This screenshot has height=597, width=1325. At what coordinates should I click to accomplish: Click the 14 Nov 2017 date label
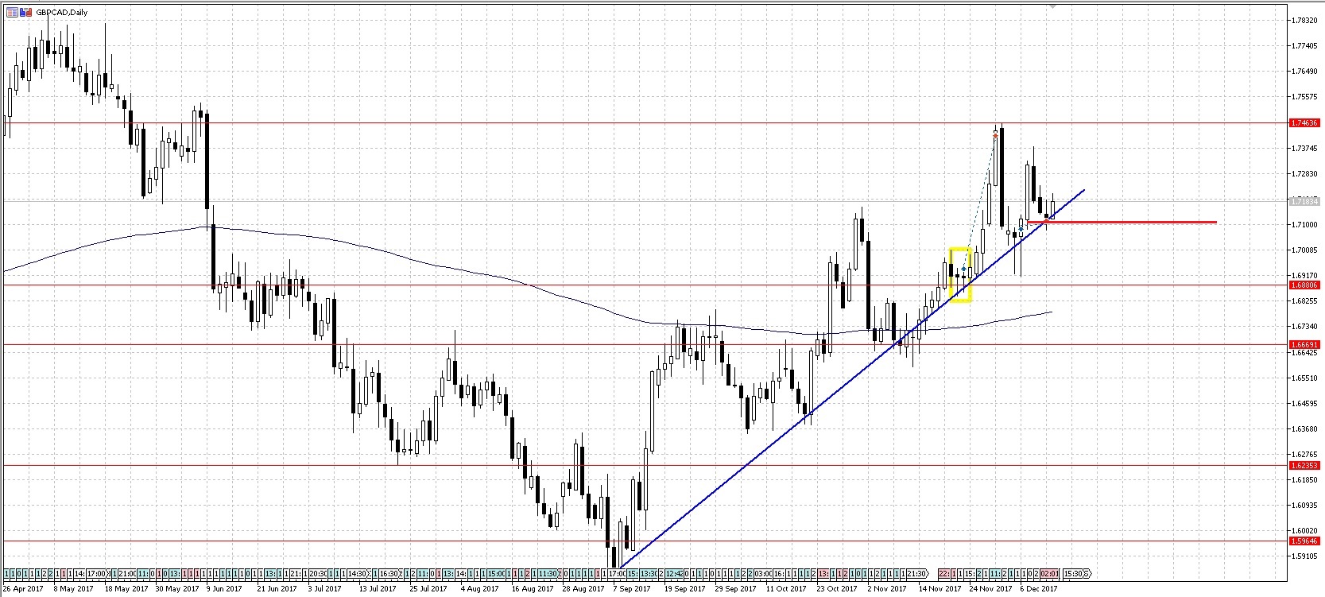(x=939, y=589)
